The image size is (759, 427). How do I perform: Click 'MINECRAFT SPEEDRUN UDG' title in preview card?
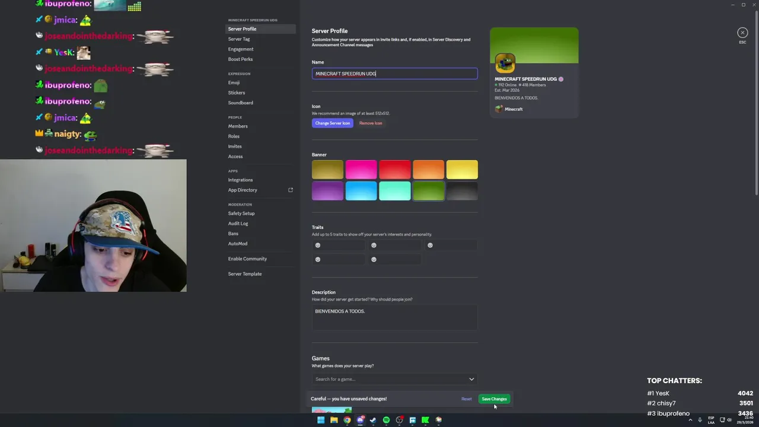click(525, 79)
